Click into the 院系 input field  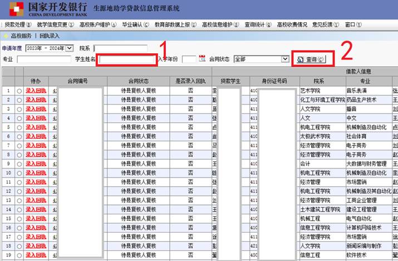(120, 48)
